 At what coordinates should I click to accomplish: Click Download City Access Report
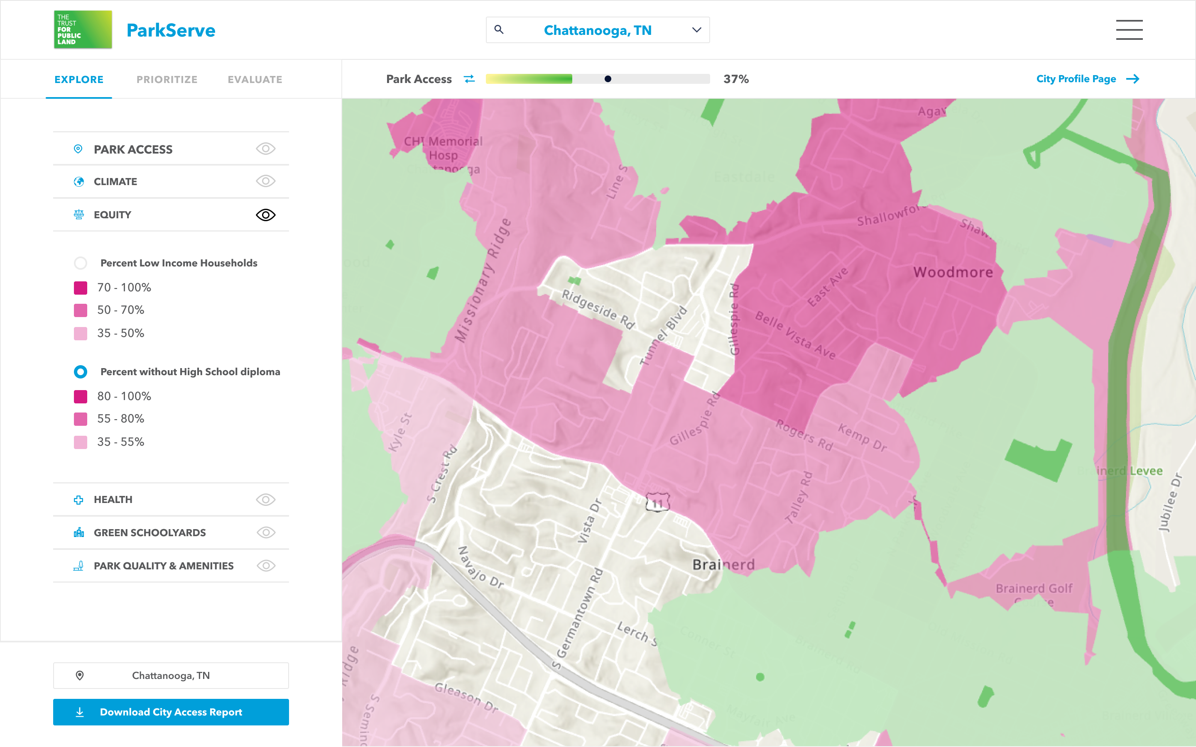[171, 712]
